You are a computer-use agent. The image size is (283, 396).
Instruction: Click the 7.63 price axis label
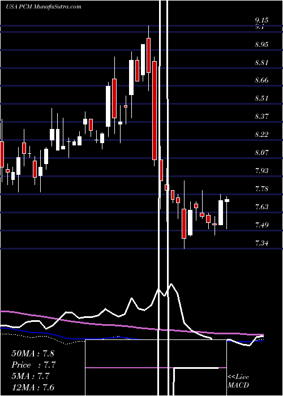pyautogui.click(x=261, y=207)
